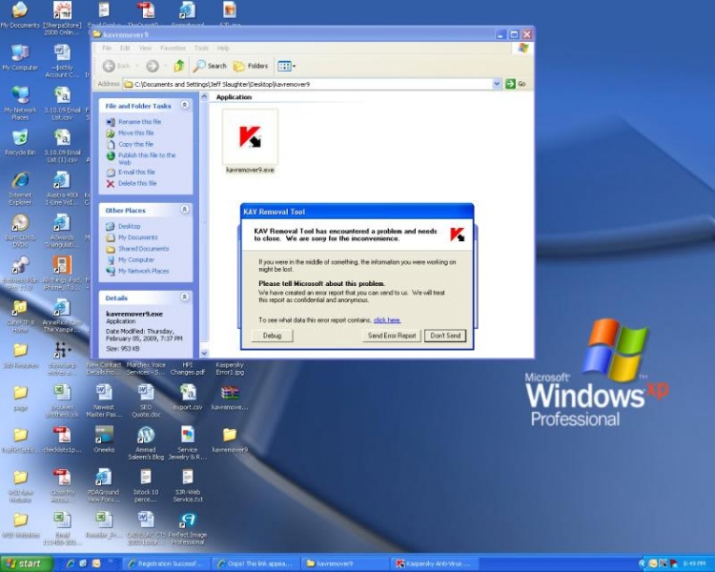
Task: Click the Debug button in error dialog
Action: pos(272,336)
